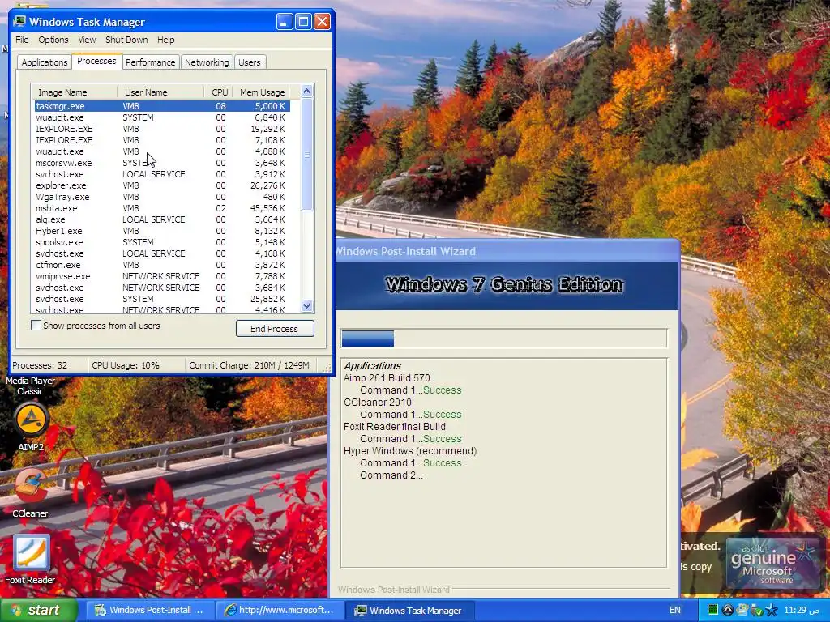Image resolution: width=830 pixels, height=622 pixels.
Task: Switch to the Performance tab
Action: coord(150,62)
